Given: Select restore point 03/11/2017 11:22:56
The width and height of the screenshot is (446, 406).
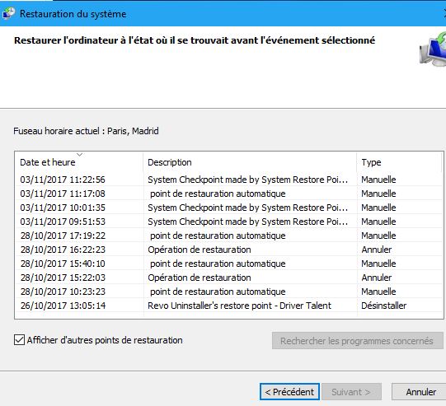Looking at the screenshot, I should (228, 180).
